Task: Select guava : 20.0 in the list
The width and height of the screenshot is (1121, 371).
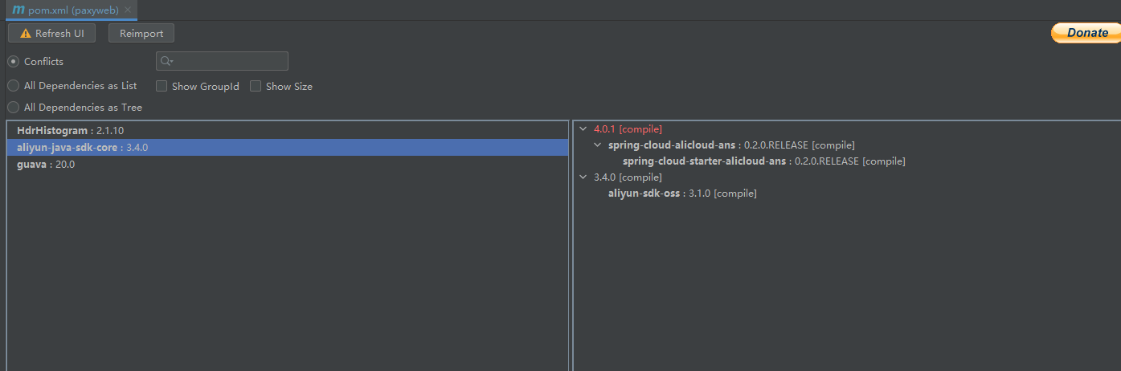Action: [46, 165]
